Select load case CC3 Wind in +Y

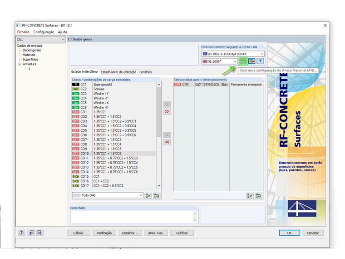[114, 94]
